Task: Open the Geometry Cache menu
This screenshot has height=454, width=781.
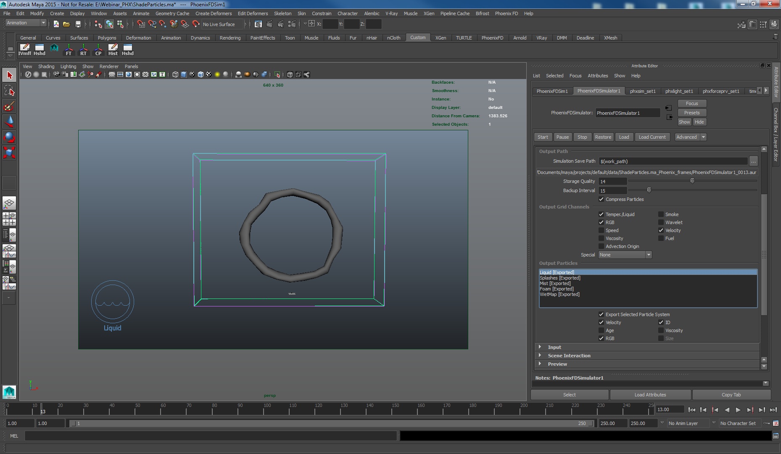Action: click(x=172, y=13)
